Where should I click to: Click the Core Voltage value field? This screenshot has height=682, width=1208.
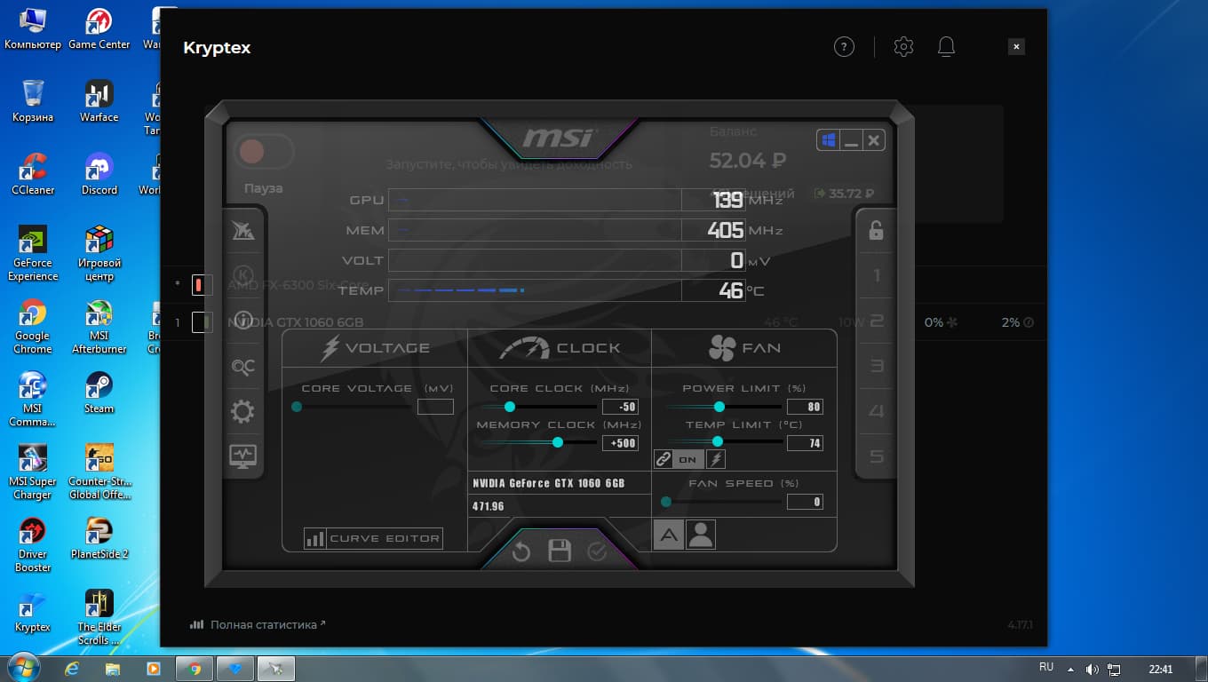coord(435,407)
